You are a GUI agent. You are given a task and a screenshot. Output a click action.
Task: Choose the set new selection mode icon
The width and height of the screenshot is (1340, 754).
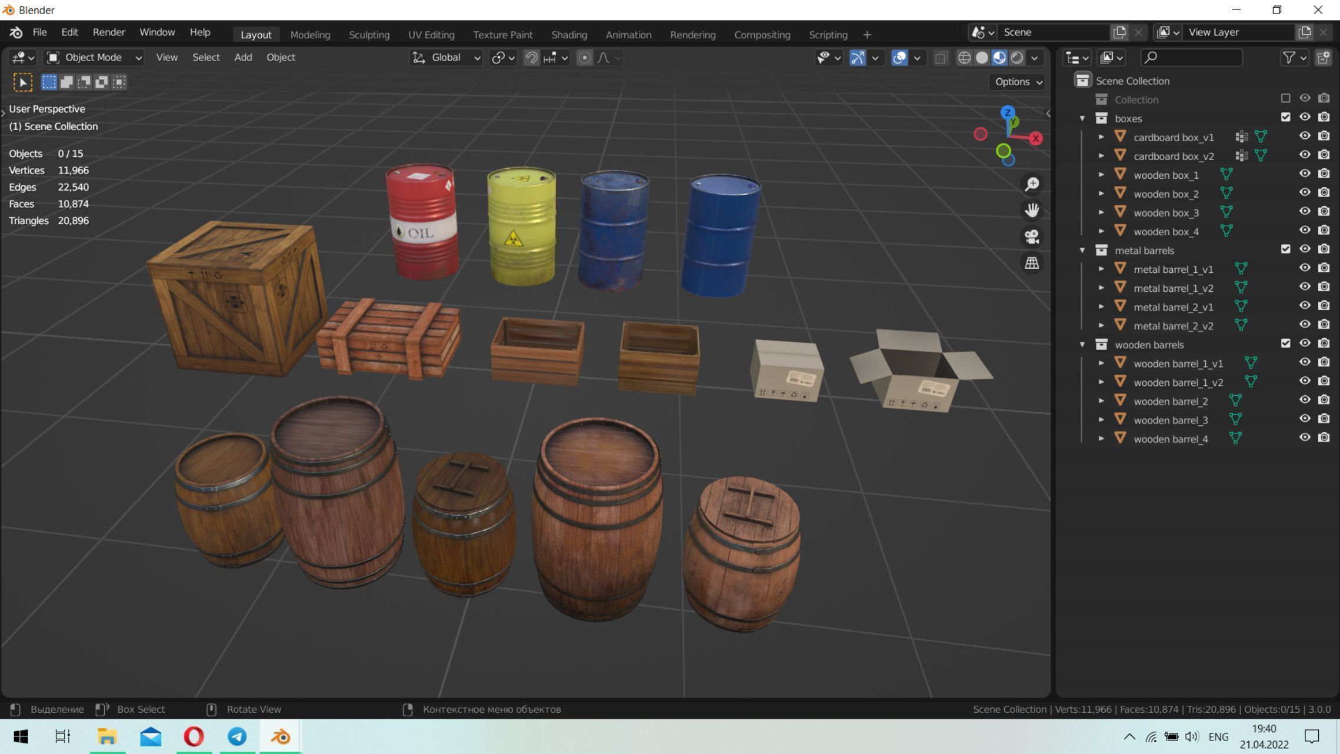click(x=49, y=82)
